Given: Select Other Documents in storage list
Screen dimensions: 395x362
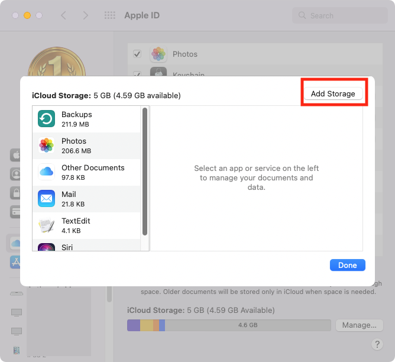Looking at the screenshot, I should [86, 173].
